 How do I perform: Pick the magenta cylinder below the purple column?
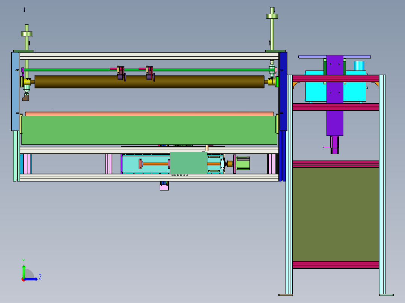click(335, 145)
